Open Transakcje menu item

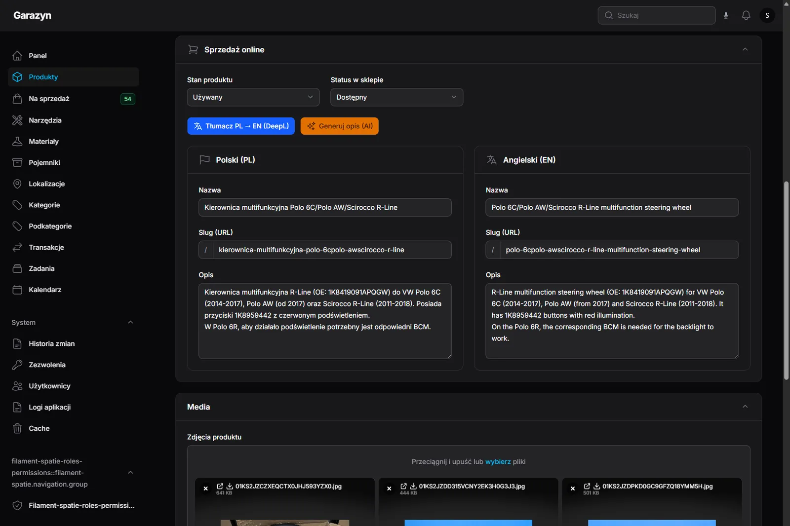(74, 248)
